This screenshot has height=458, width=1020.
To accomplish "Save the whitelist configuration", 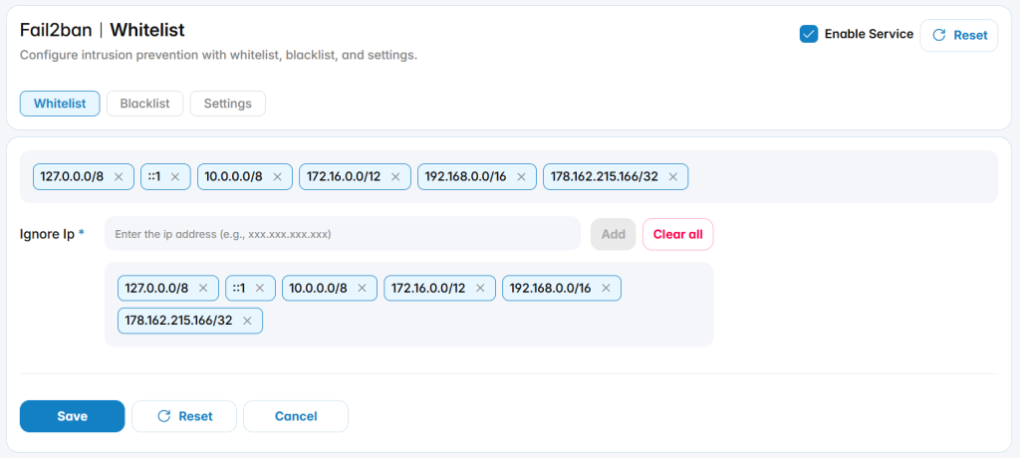I will (72, 416).
